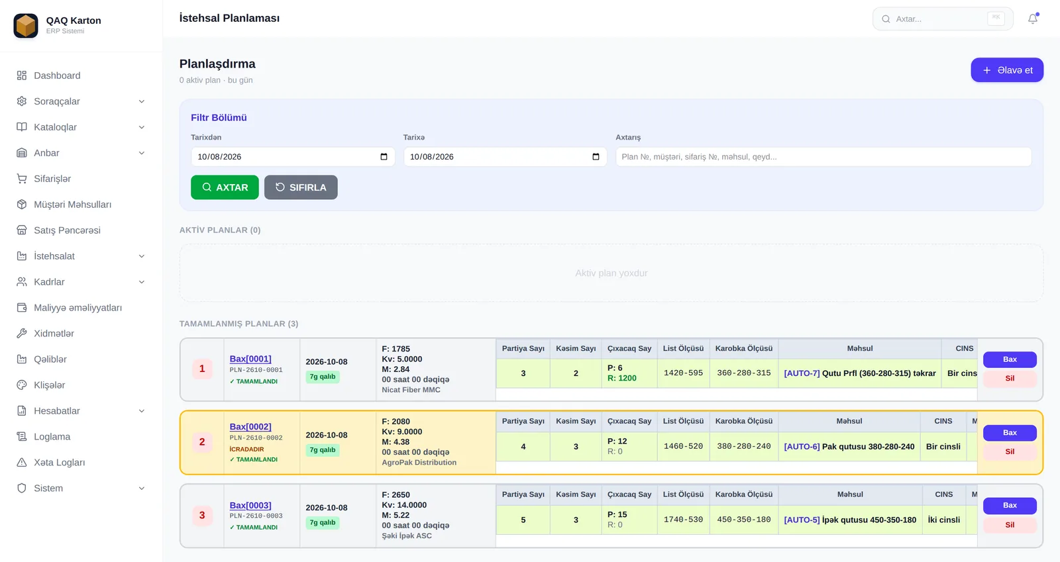Open the Sistem menu label

[x=48, y=489]
